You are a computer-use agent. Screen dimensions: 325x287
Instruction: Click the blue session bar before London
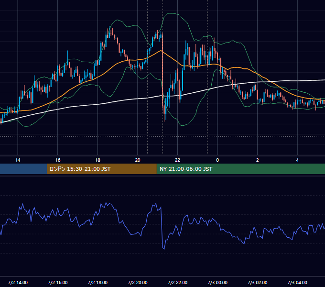pos(23,169)
